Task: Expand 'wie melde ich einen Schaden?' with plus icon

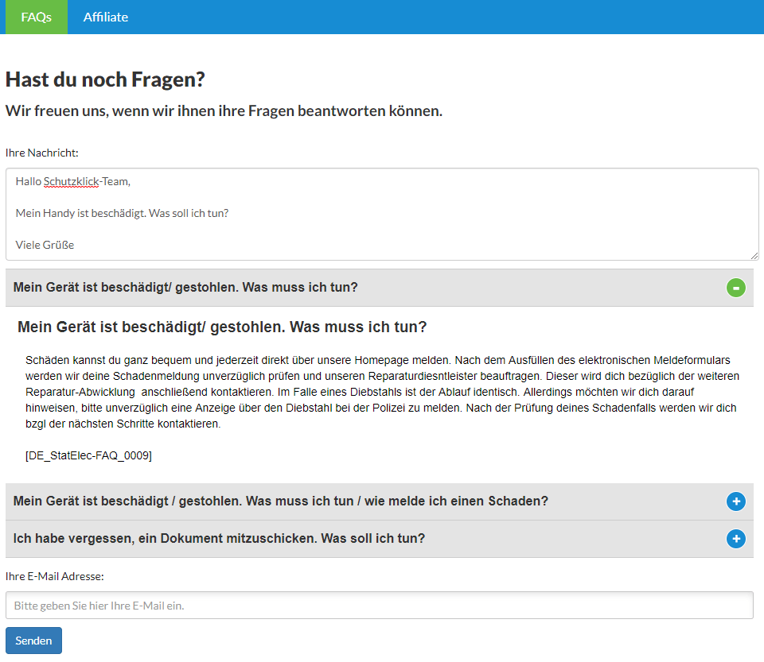Action: [735, 501]
